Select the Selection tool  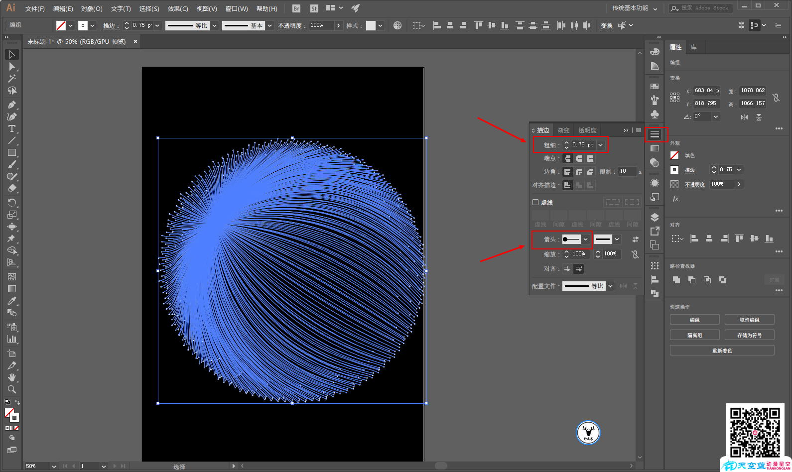[x=12, y=54]
